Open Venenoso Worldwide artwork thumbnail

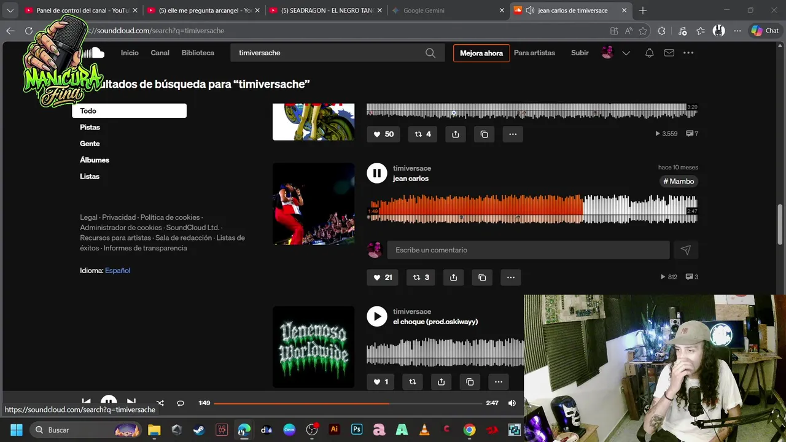tap(313, 347)
